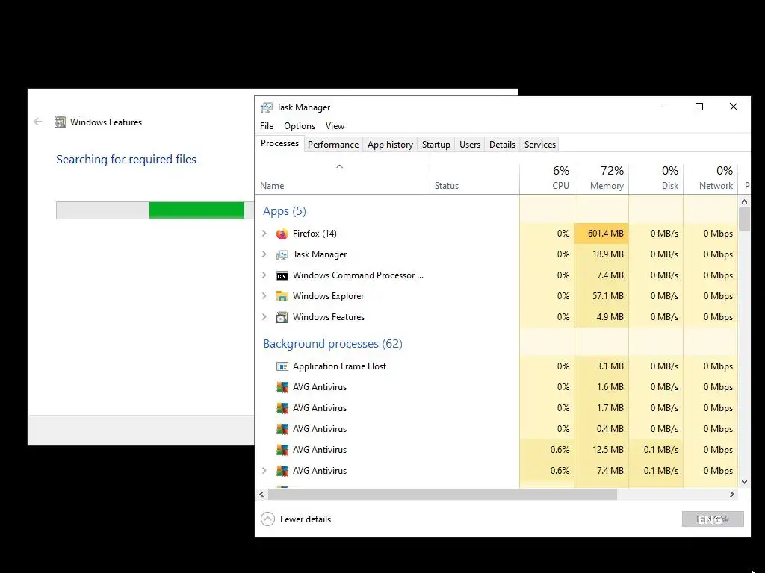
Task: Go to the Services tab
Action: coord(540,145)
